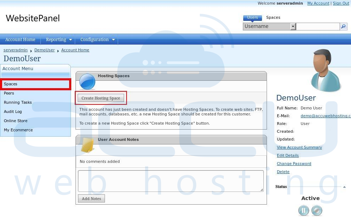The height and width of the screenshot is (217, 351).
Task: Click the "Active" status text
Action: point(311,198)
